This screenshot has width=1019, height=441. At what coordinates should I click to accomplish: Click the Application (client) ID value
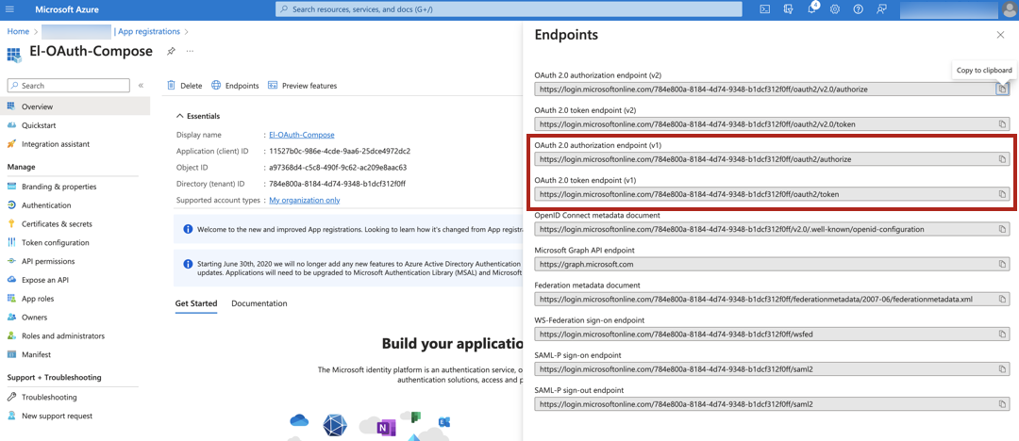(340, 152)
